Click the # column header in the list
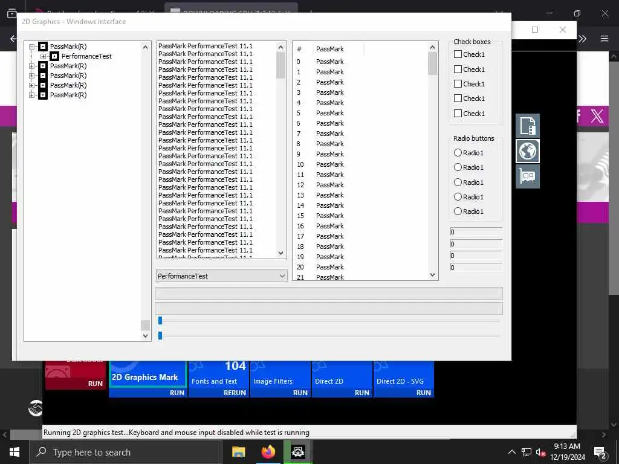 tap(303, 49)
